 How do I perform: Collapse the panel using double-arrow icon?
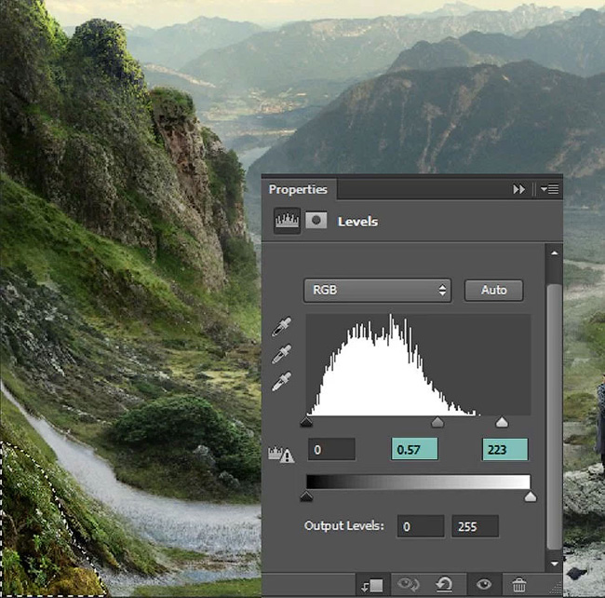[x=519, y=189]
